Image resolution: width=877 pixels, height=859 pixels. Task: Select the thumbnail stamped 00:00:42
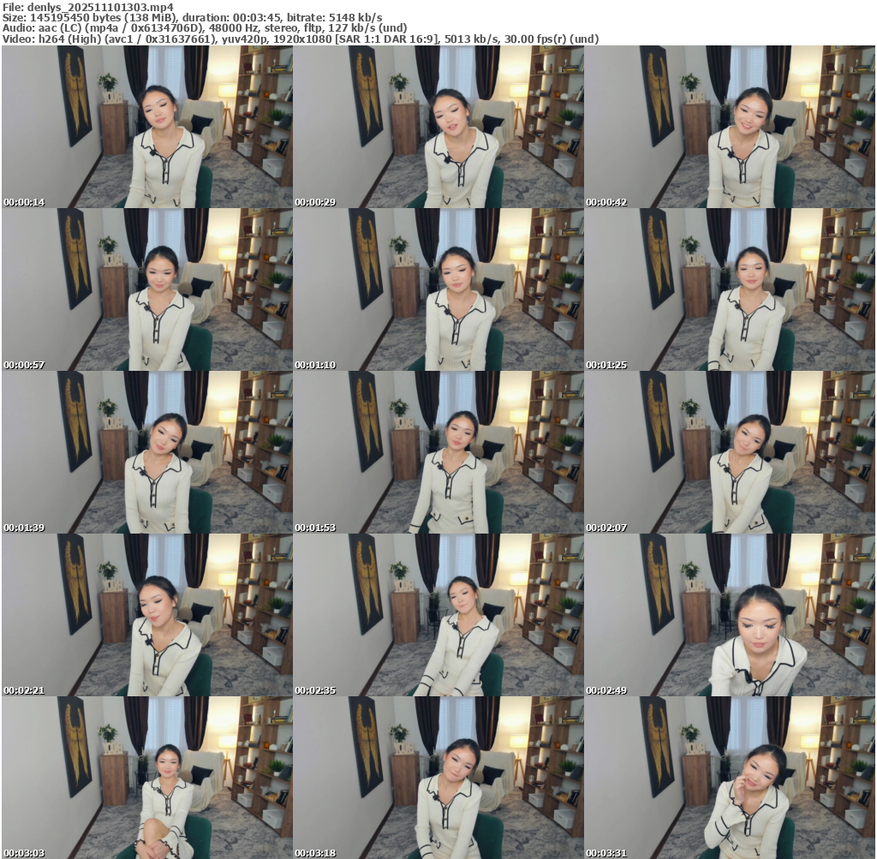730,127
